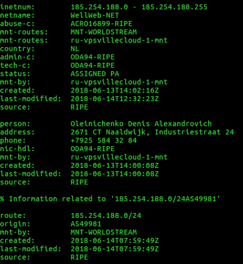Image resolution: width=243 pixels, height=264 pixels.
Task: Click the nic-hdl value ODA94-RIPE
Action: pos(92,149)
